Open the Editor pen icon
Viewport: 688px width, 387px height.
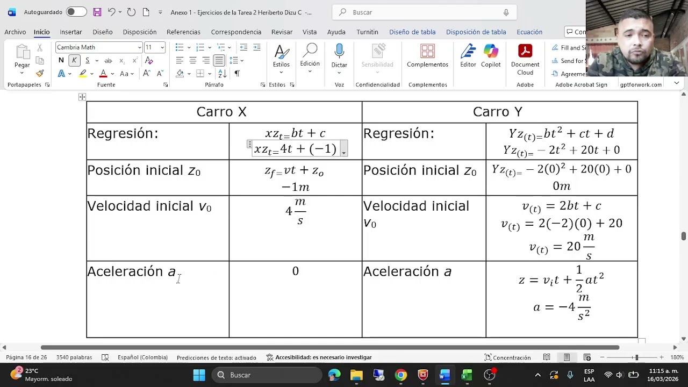coord(468,52)
